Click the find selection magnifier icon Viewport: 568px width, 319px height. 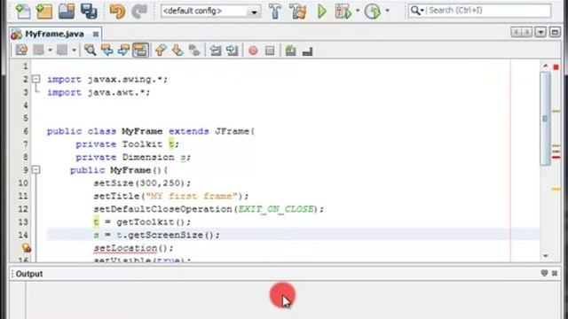coord(90,50)
